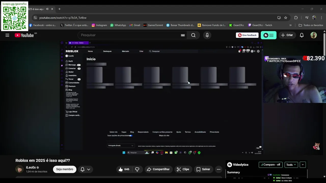This screenshot has width=326, height=183.
Task: Save video with Salvar bookmark icon
Action: 203,169
